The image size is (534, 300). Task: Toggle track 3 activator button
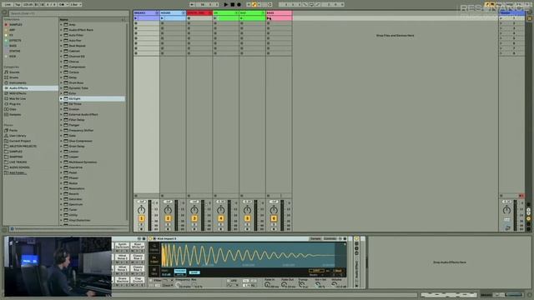click(194, 218)
